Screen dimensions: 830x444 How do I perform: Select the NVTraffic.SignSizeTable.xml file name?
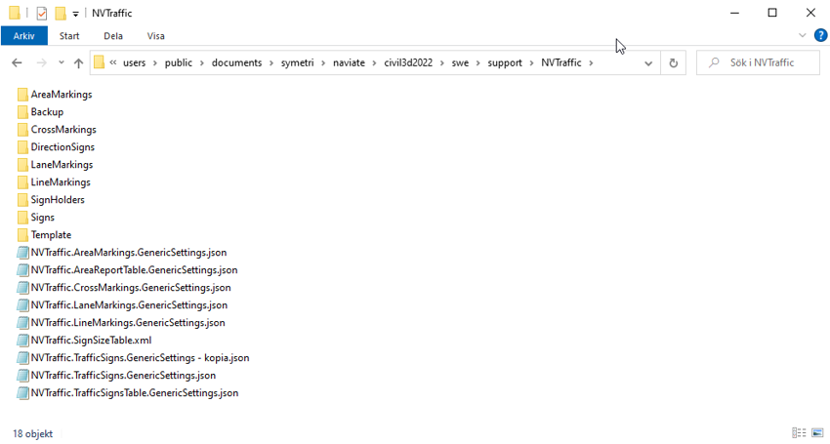91,341
